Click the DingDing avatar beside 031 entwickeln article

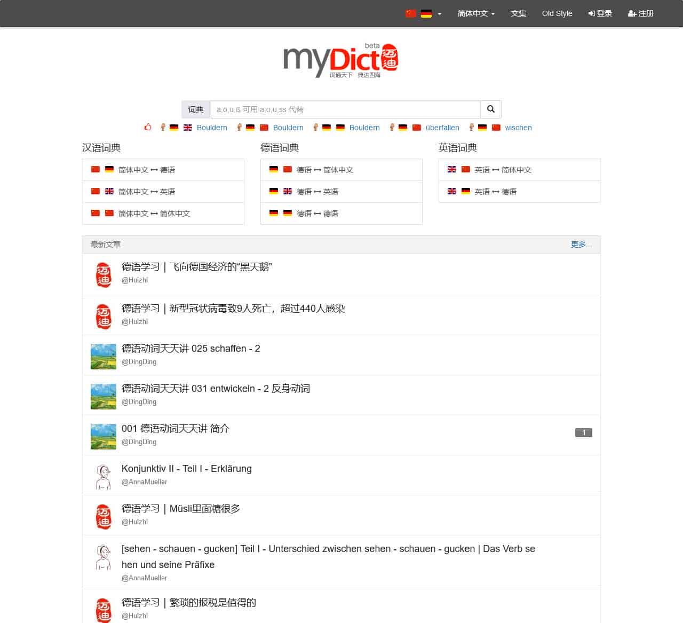(104, 397)
